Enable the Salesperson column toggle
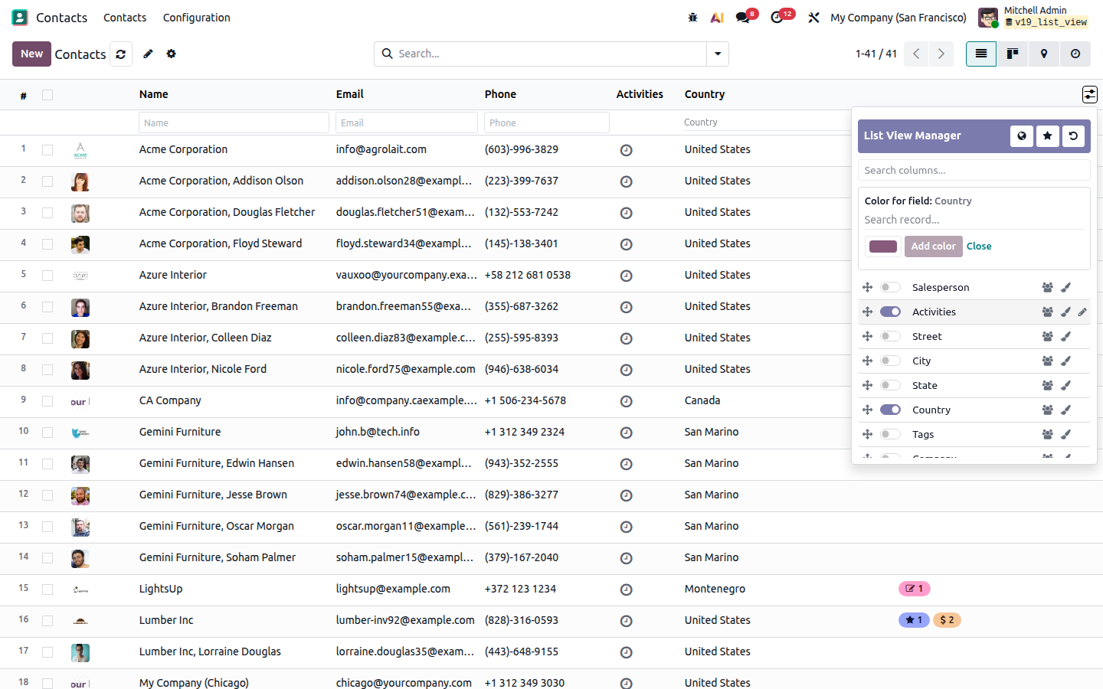The image size is (1103, 689). (x=890, y=287)
